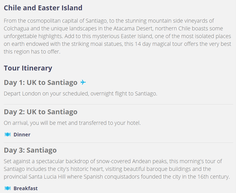Click the divider line below Dinner

tap(118, 143)
